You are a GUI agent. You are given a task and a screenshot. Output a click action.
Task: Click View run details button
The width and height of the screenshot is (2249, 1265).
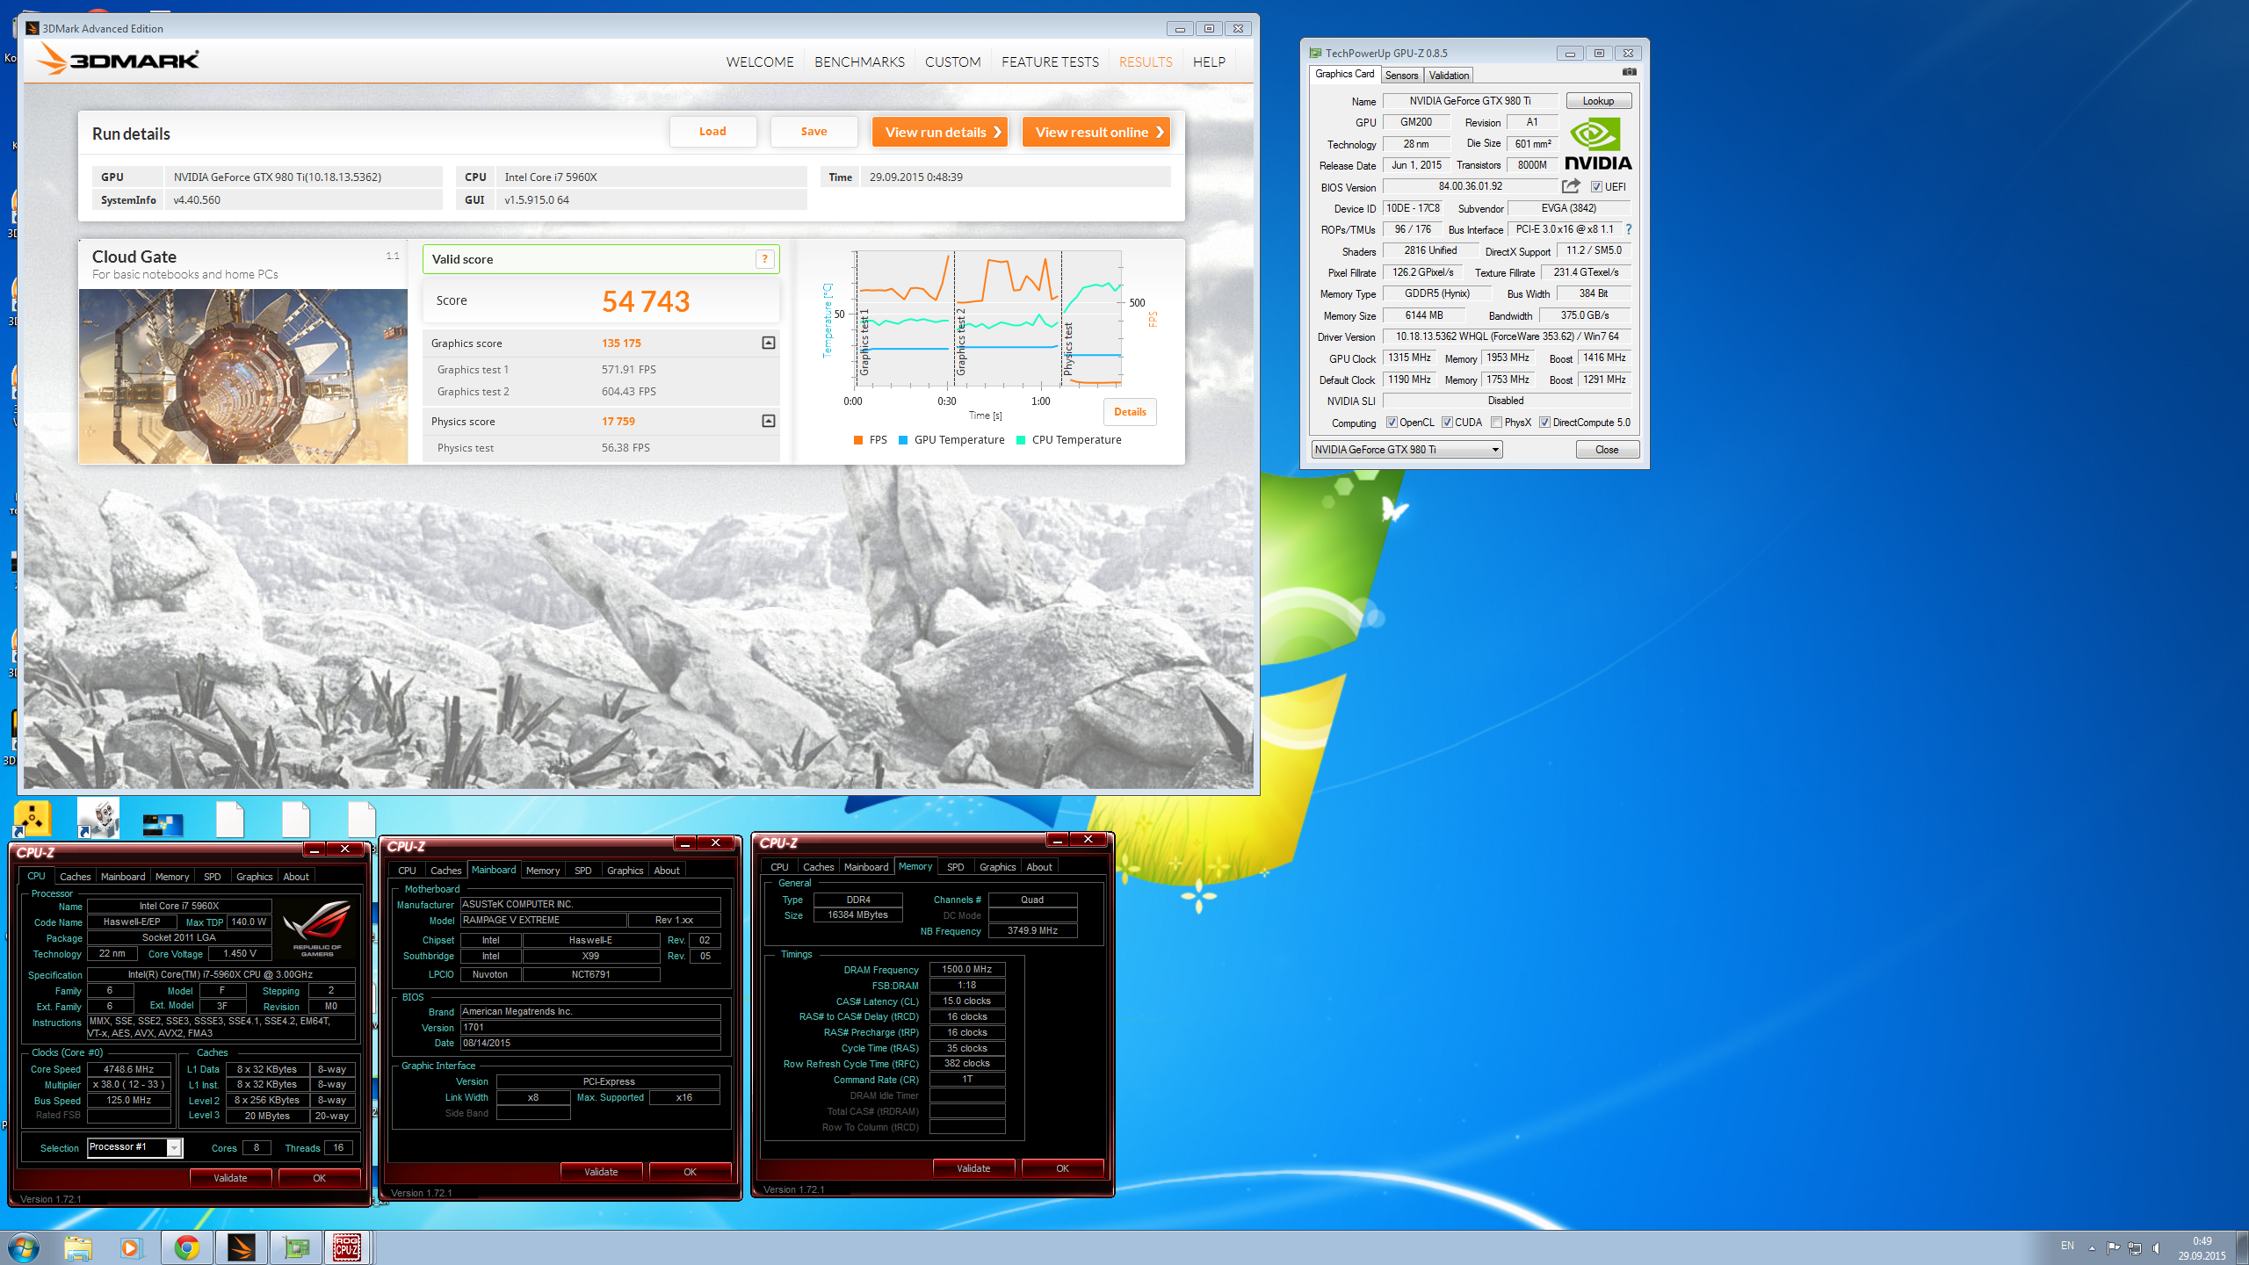coord(940,132)
